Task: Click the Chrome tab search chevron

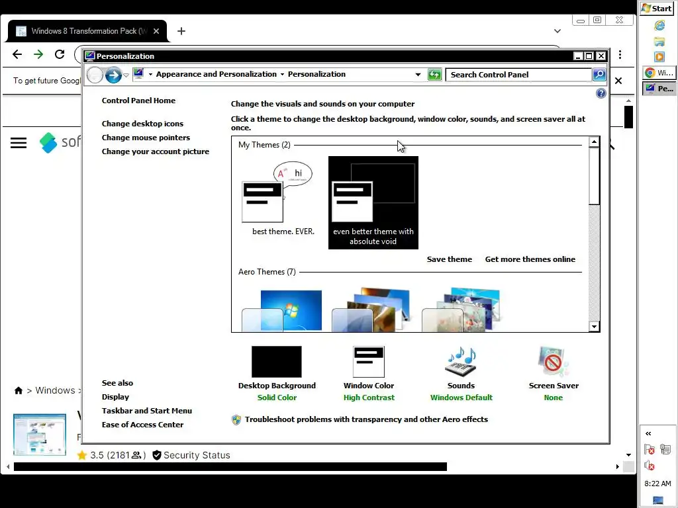Action: coord(557,31)
